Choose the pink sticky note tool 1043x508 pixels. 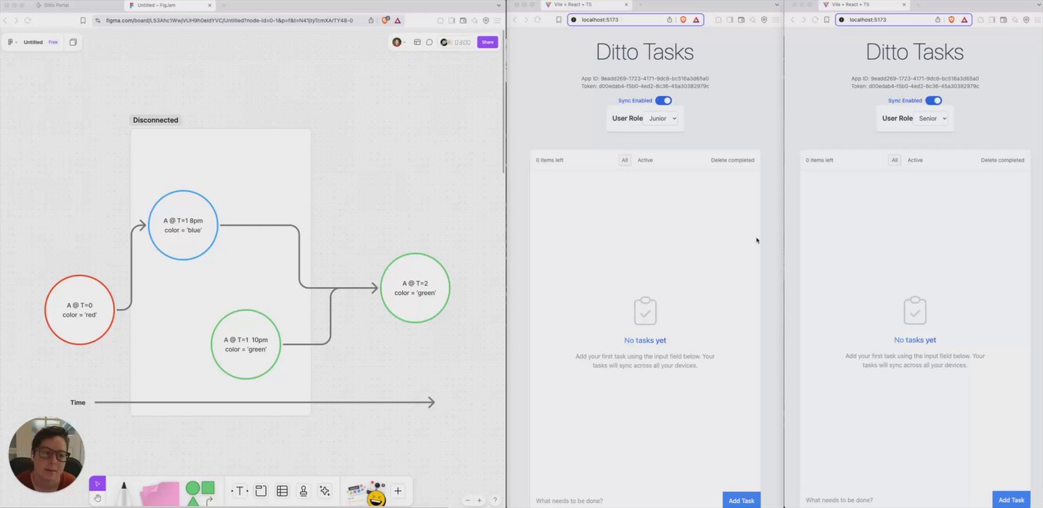159,493
